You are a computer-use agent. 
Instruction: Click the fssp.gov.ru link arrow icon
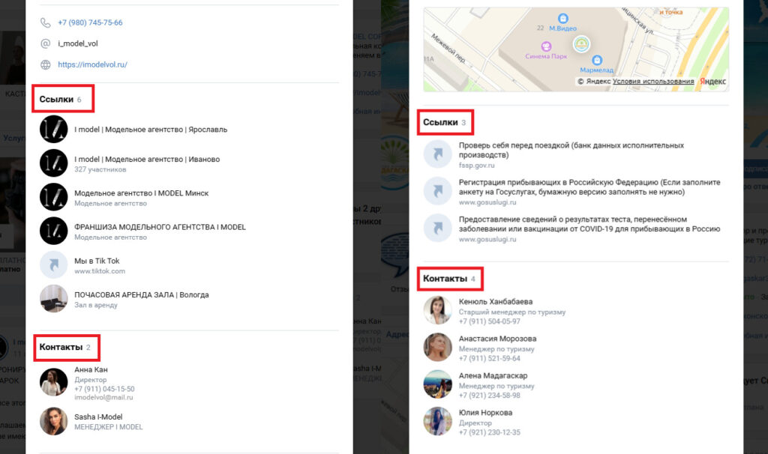pos(437,154)
